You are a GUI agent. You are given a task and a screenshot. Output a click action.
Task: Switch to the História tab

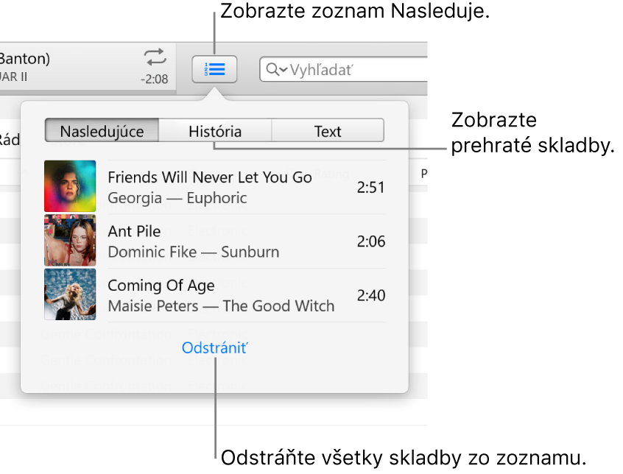(215, 132)
